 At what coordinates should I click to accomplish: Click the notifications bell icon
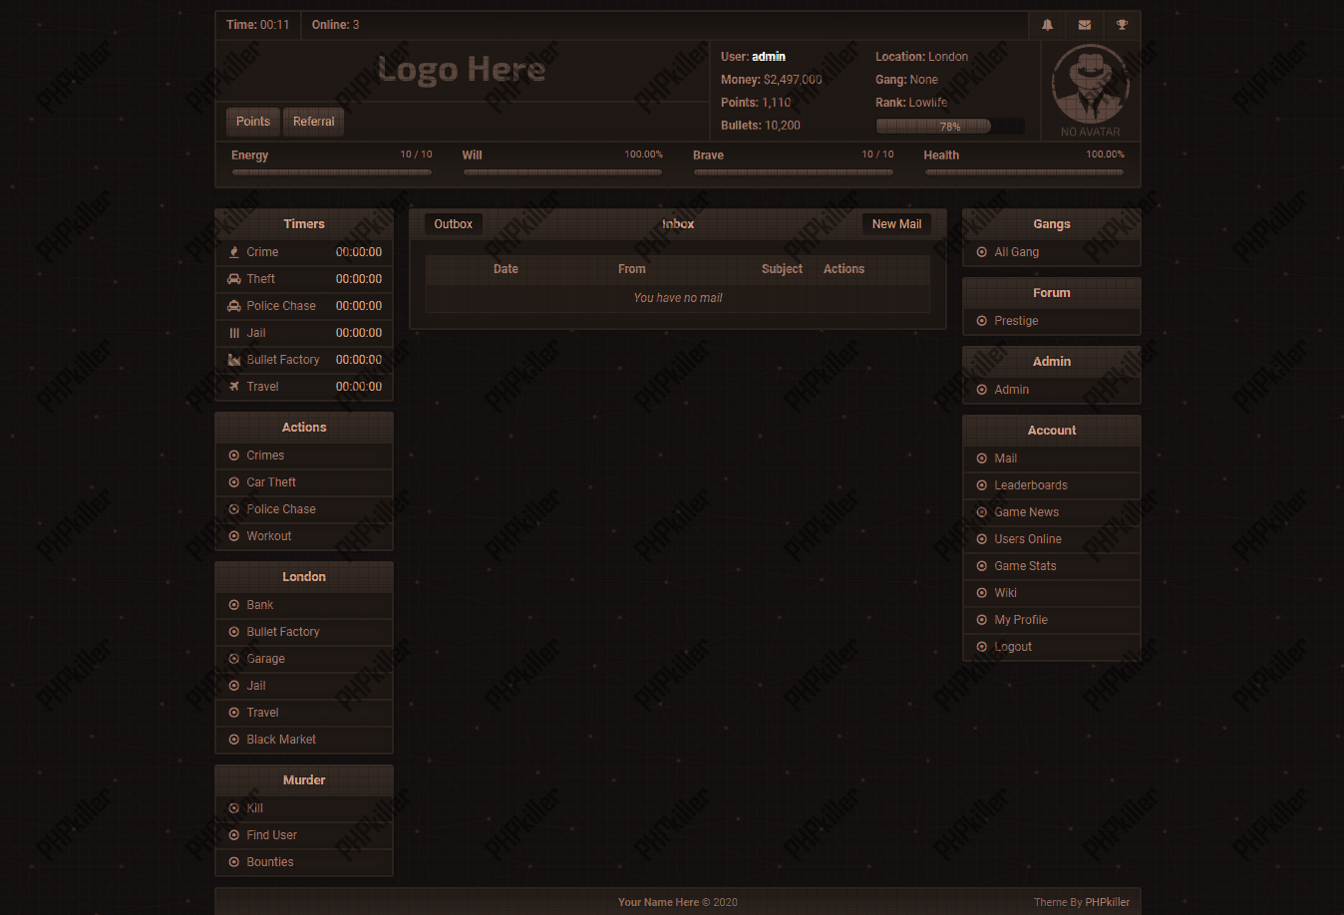1047,25
